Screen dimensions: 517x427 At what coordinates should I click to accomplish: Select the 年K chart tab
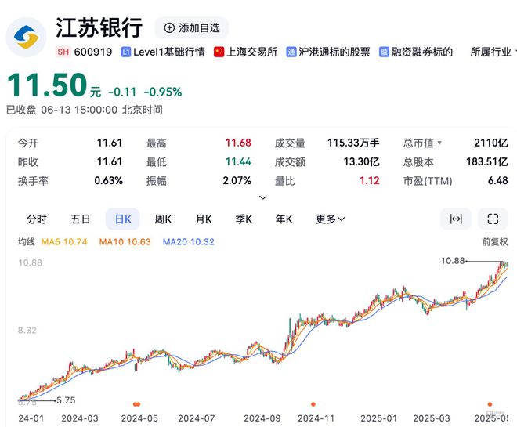click(x=284, y=219)
